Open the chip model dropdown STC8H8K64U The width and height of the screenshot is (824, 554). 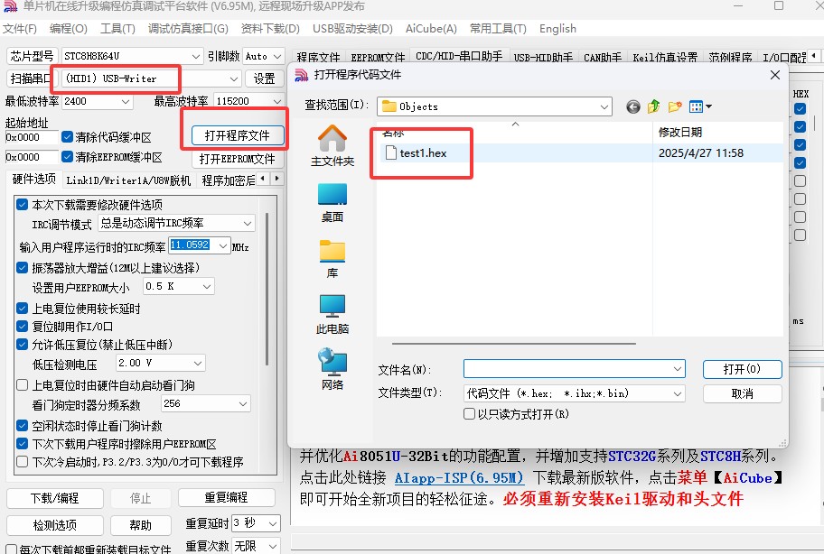tap(132, 56)
